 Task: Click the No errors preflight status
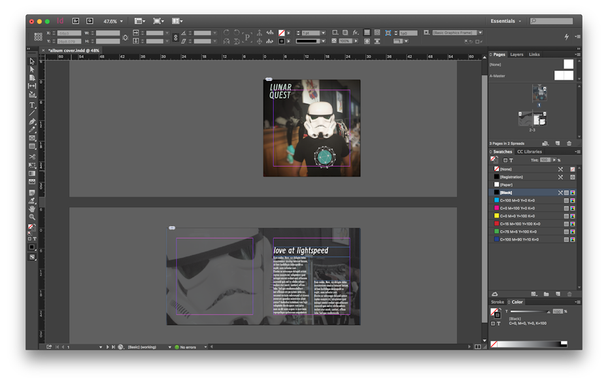188,347
